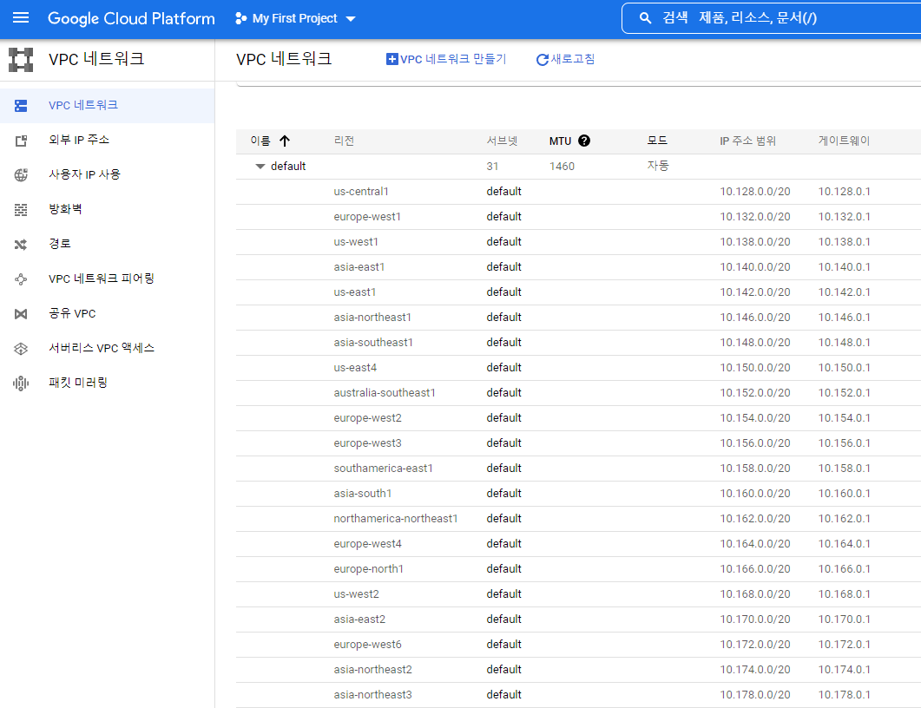921x708 pixels.
Task: Click the europe-north1 region cell
Action: click(x=368, y=569)
